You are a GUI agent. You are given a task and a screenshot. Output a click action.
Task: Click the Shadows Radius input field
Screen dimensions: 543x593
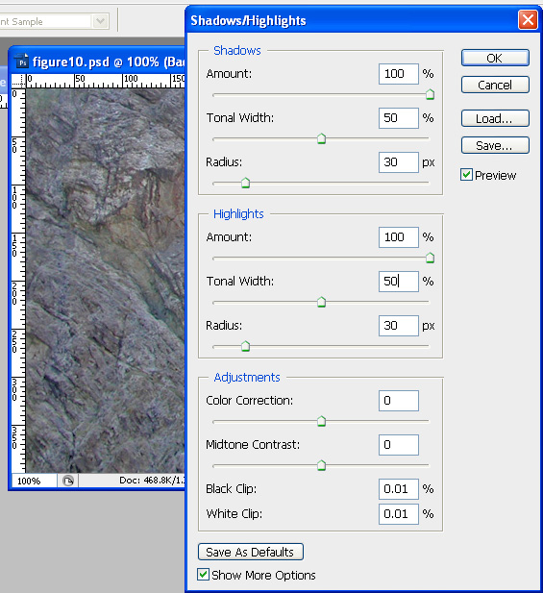coord(399,162)
